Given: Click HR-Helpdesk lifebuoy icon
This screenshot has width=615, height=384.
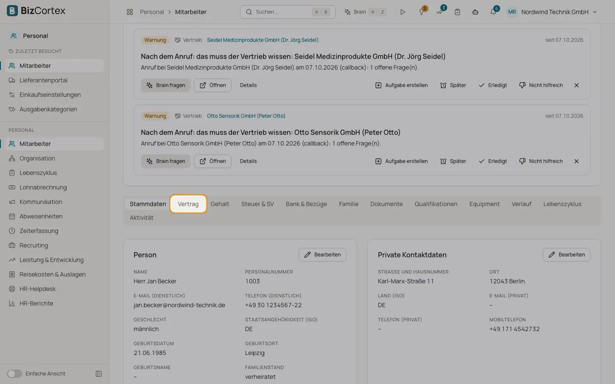Looking at the screenshot, I should 12,289.
